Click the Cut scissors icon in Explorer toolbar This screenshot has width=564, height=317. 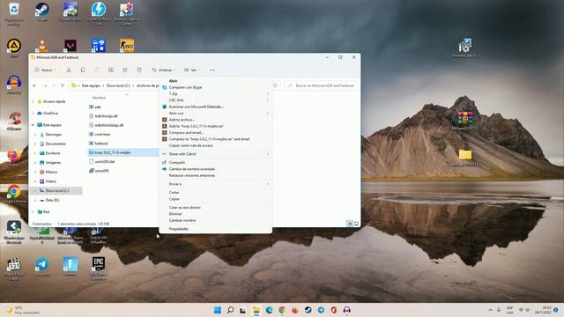tap(69, 70)
